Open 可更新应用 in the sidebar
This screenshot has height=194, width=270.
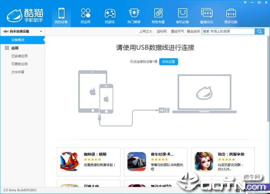19,64
